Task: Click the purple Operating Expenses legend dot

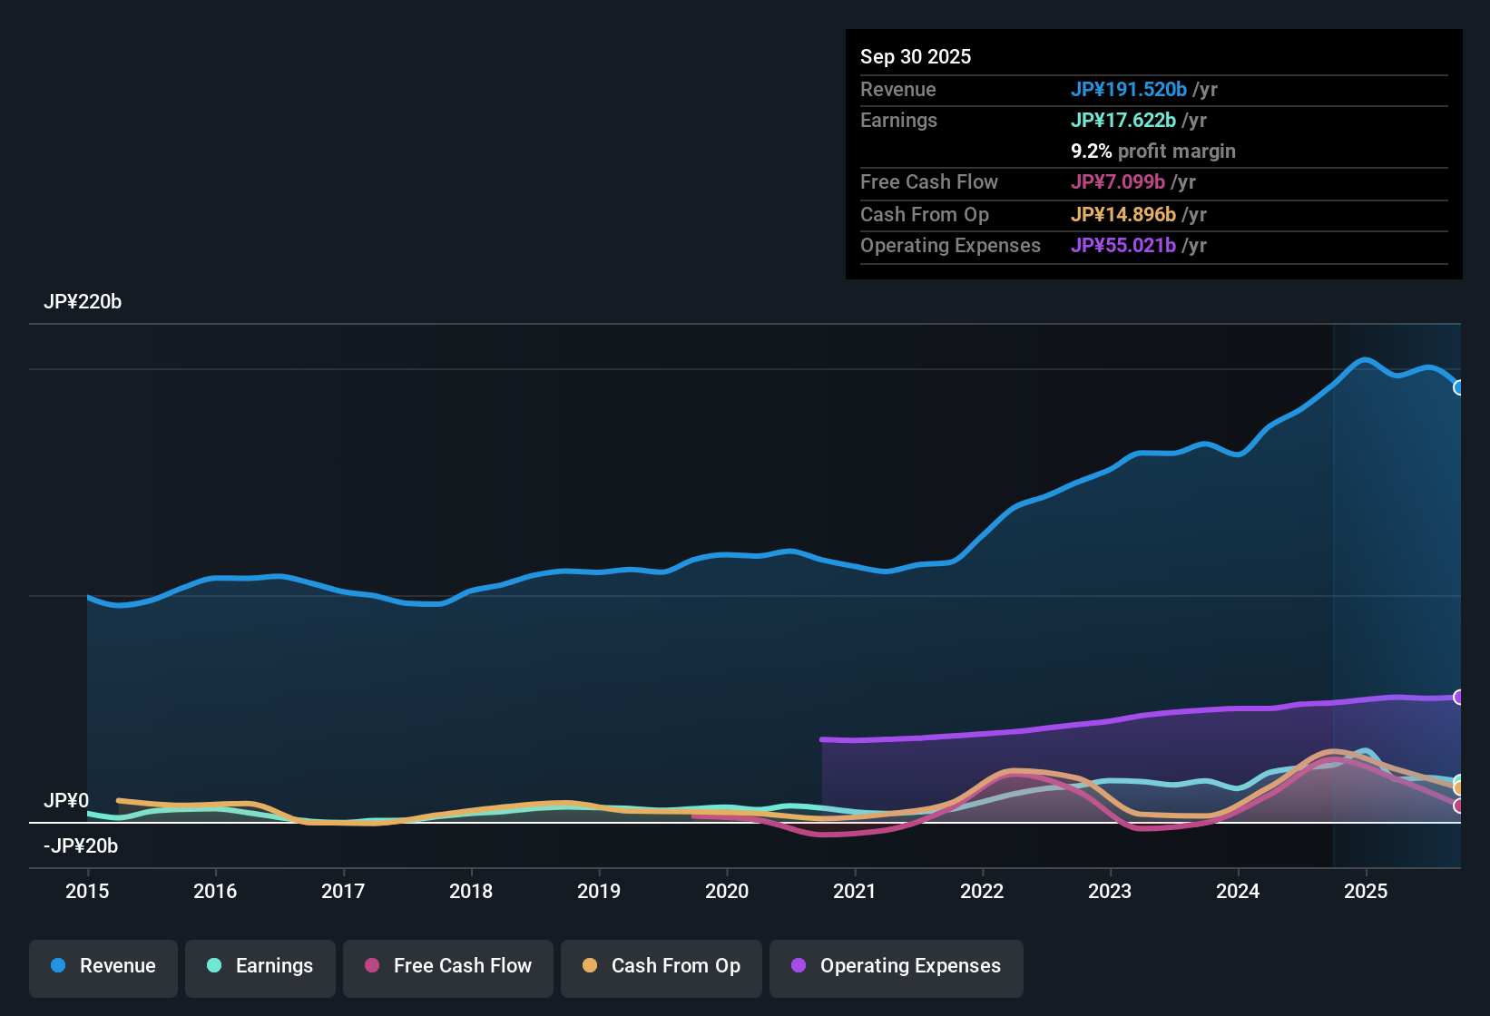Action: [798, 966]
